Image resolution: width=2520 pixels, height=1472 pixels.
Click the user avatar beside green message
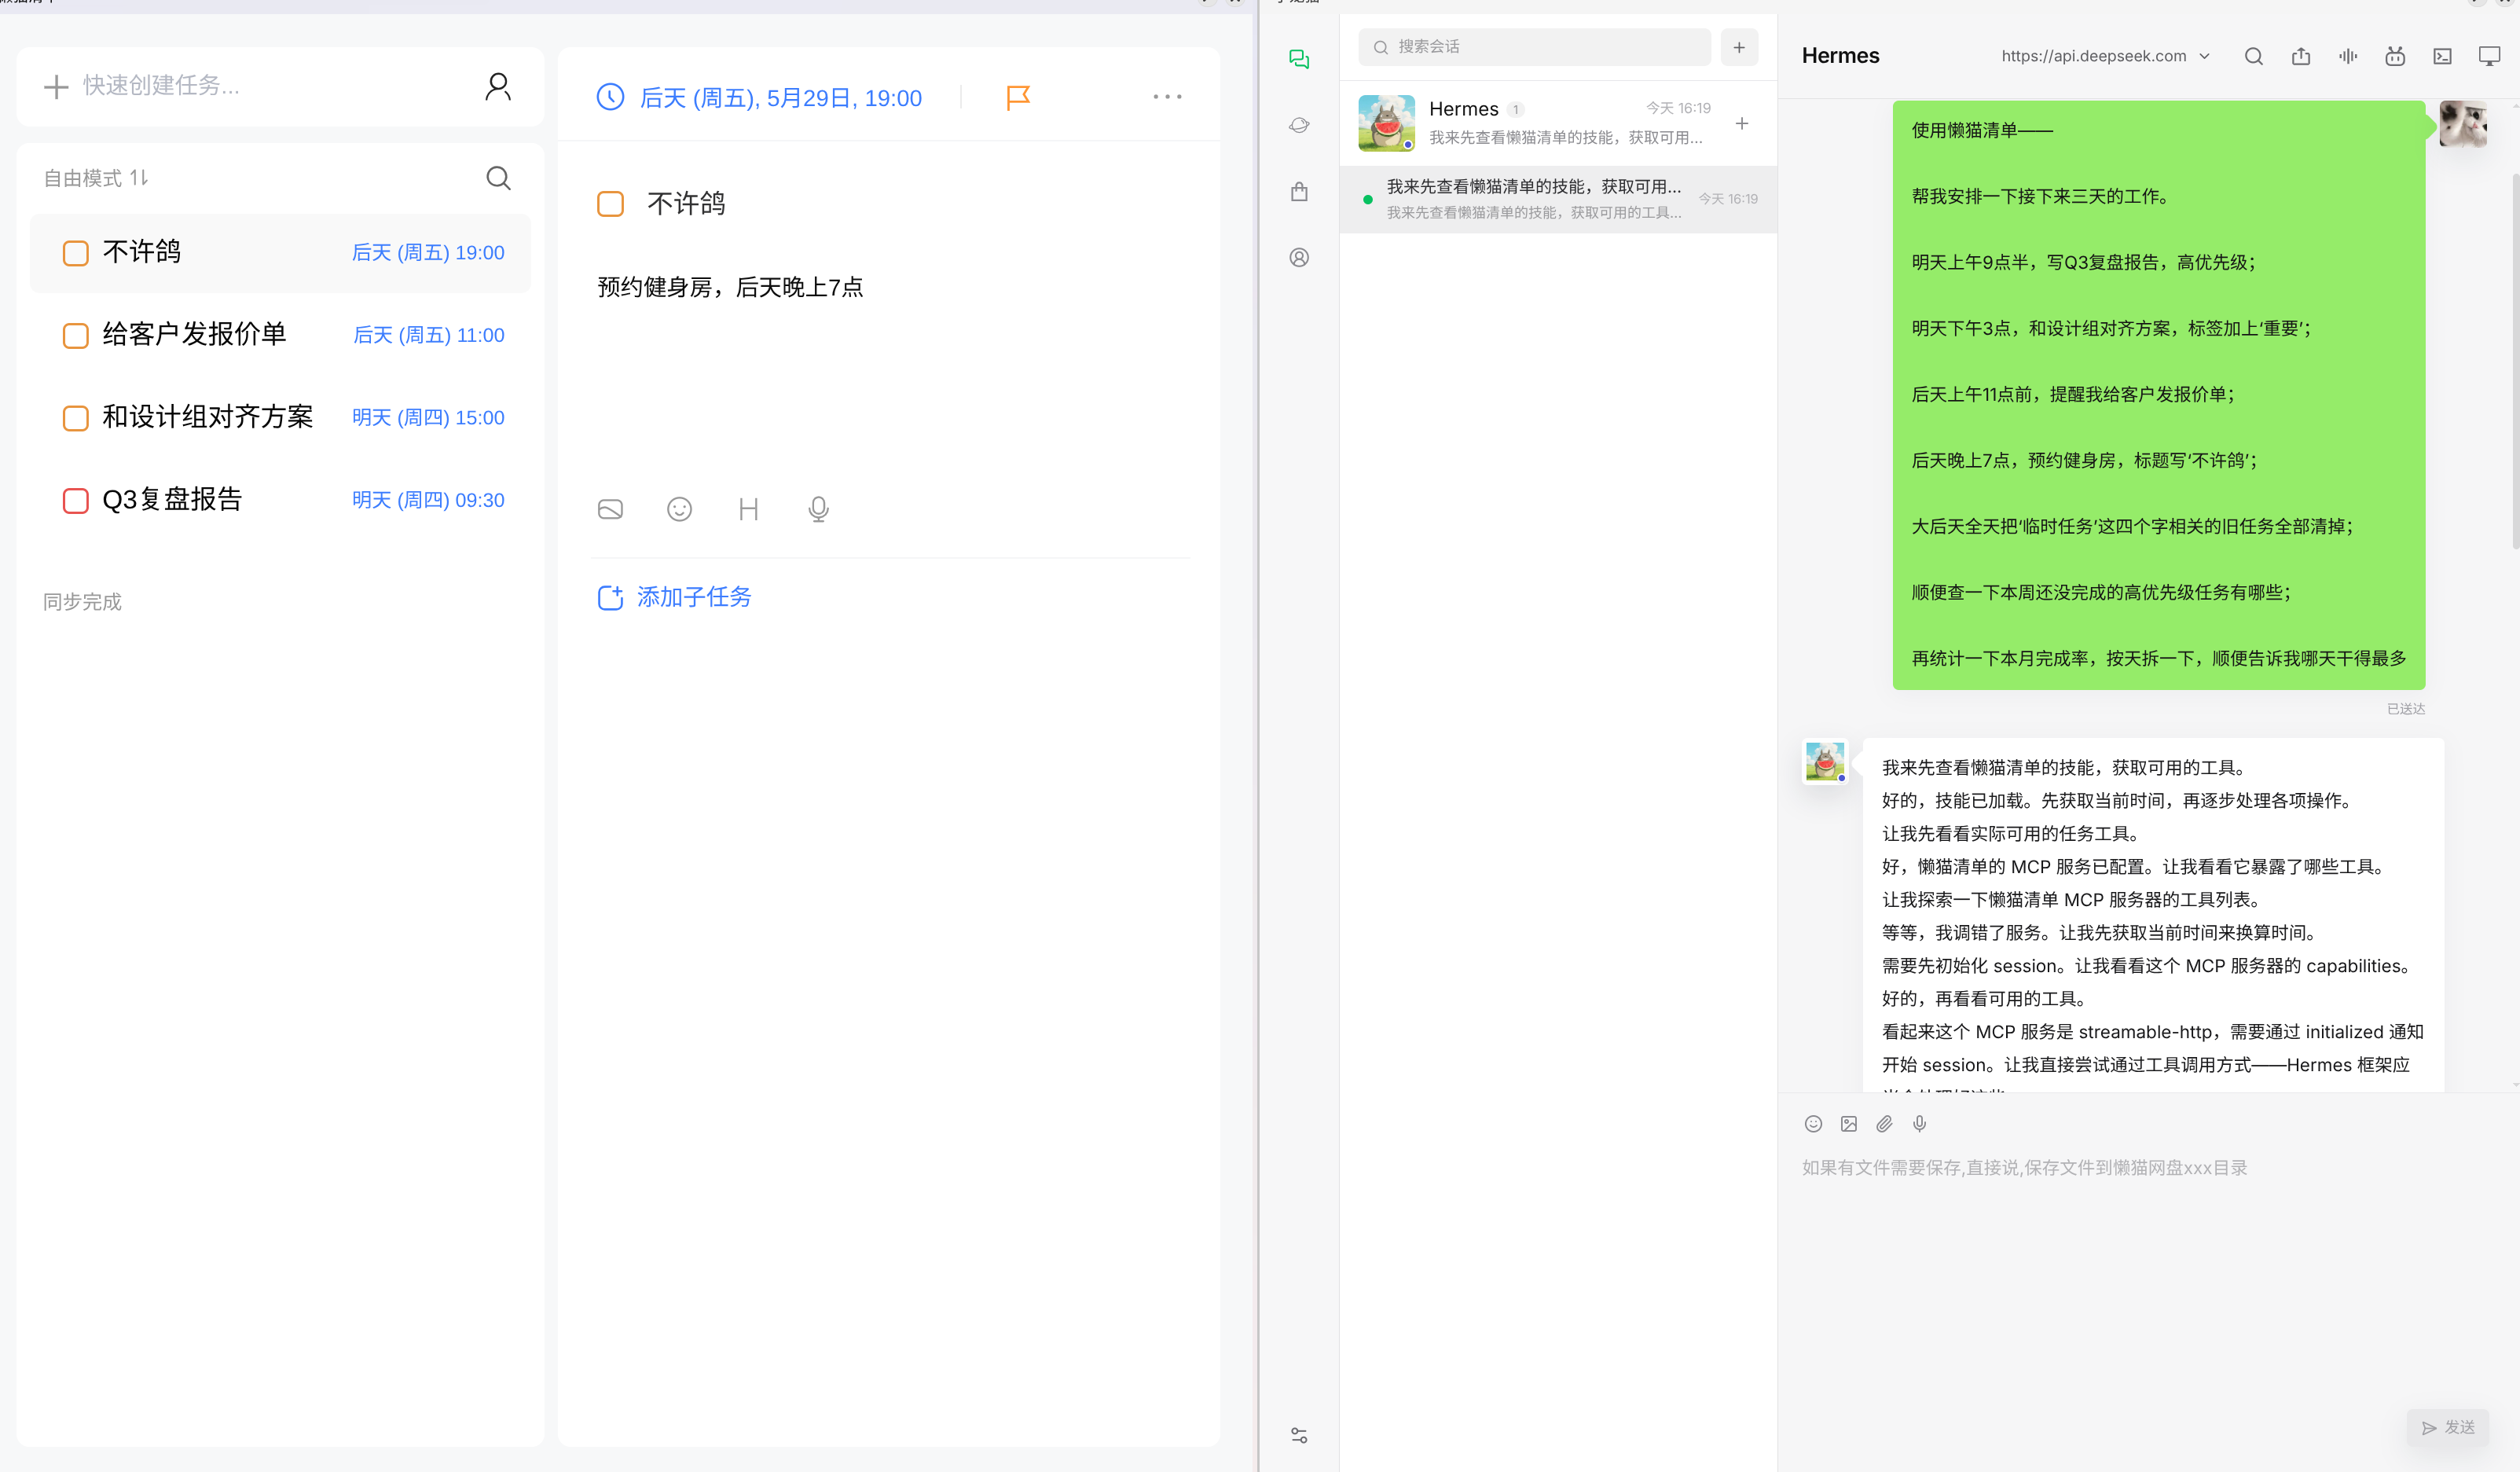pos(2463,124)
